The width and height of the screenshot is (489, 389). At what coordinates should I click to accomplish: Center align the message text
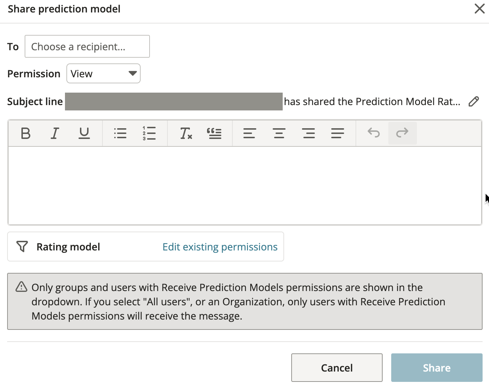coord(279,133)
